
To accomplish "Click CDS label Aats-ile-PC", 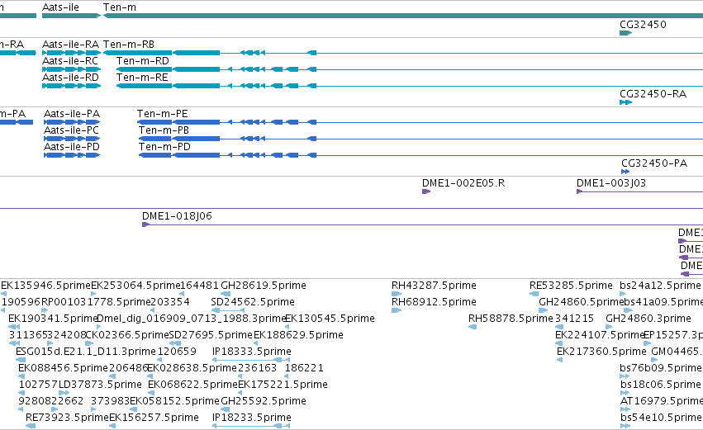I will tap(71, 130).
